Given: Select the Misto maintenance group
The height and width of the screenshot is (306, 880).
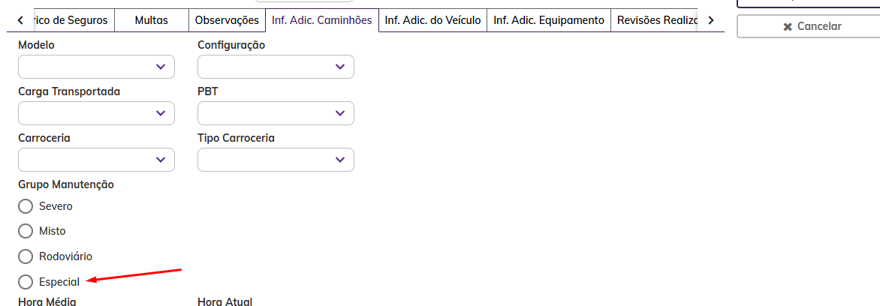Looking at the screenshot, I should click(x=26, y=231).
